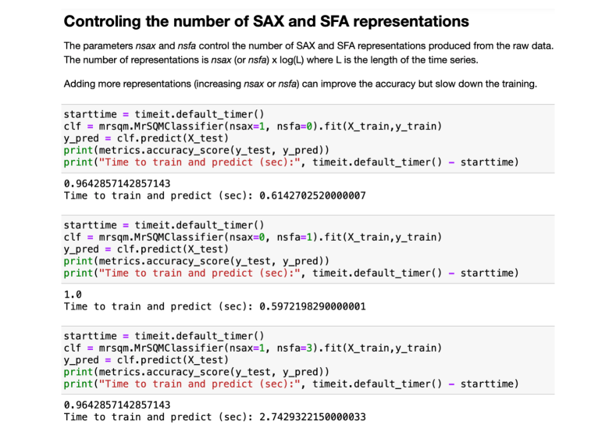Click the 1.0 accuracy output
Screen dimensions: 616x436
tap(73, 295)
